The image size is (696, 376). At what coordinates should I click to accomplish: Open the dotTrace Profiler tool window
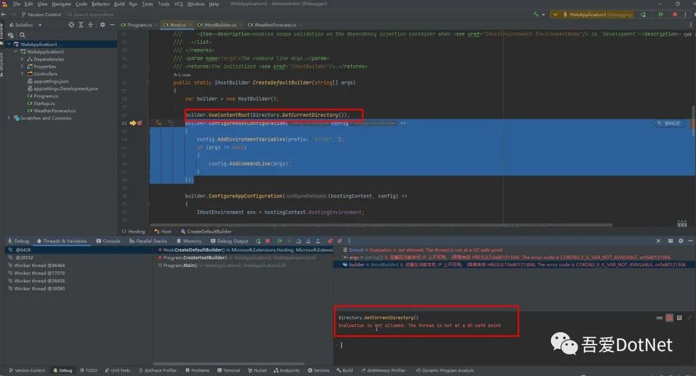click(158, 370)
